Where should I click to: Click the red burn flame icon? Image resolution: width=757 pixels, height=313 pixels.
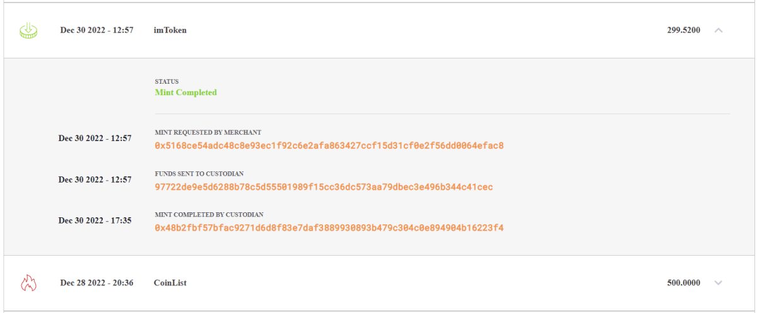(28, 283)
